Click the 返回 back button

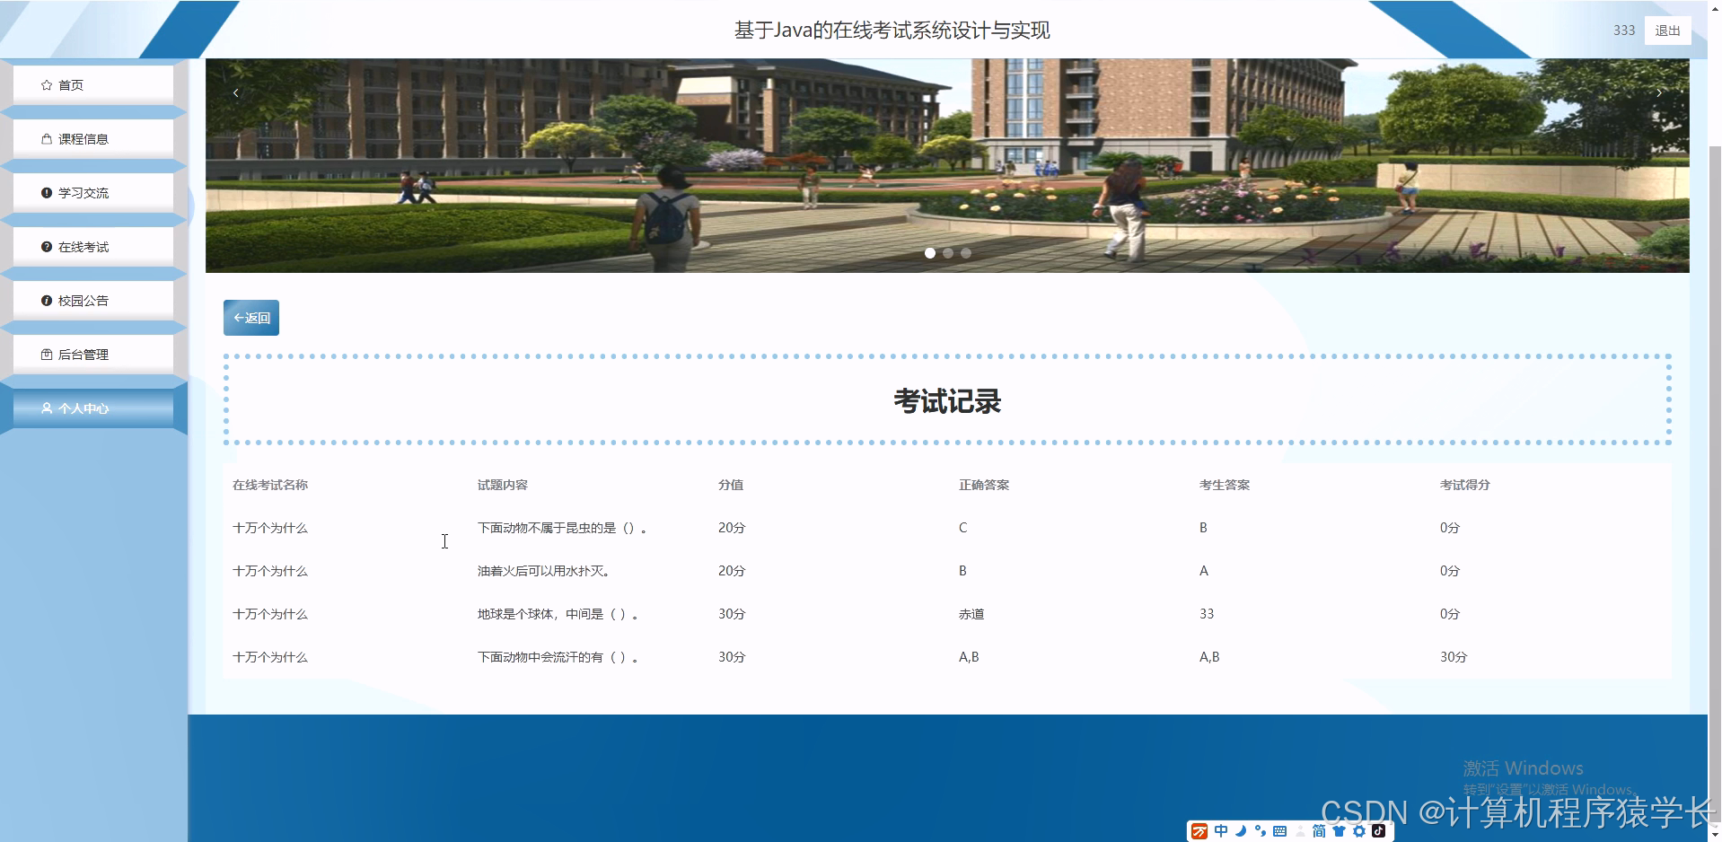[x=250, y=317]
